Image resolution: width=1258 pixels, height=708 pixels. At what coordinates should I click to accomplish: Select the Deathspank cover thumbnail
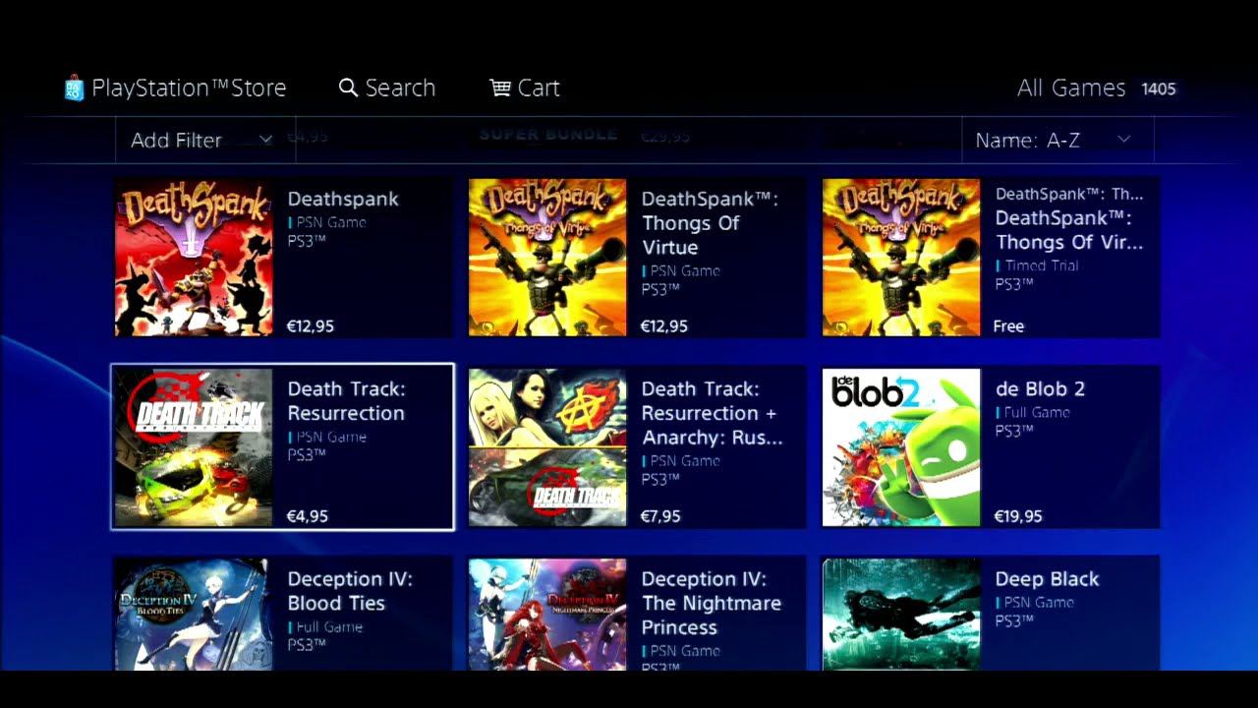point(194,258)
